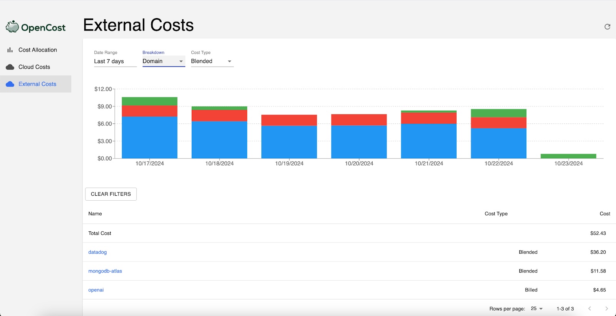616x316 pixels.
Task: Click the dark Cloud Costs cloud icon
Action: [x=10, y=67]
